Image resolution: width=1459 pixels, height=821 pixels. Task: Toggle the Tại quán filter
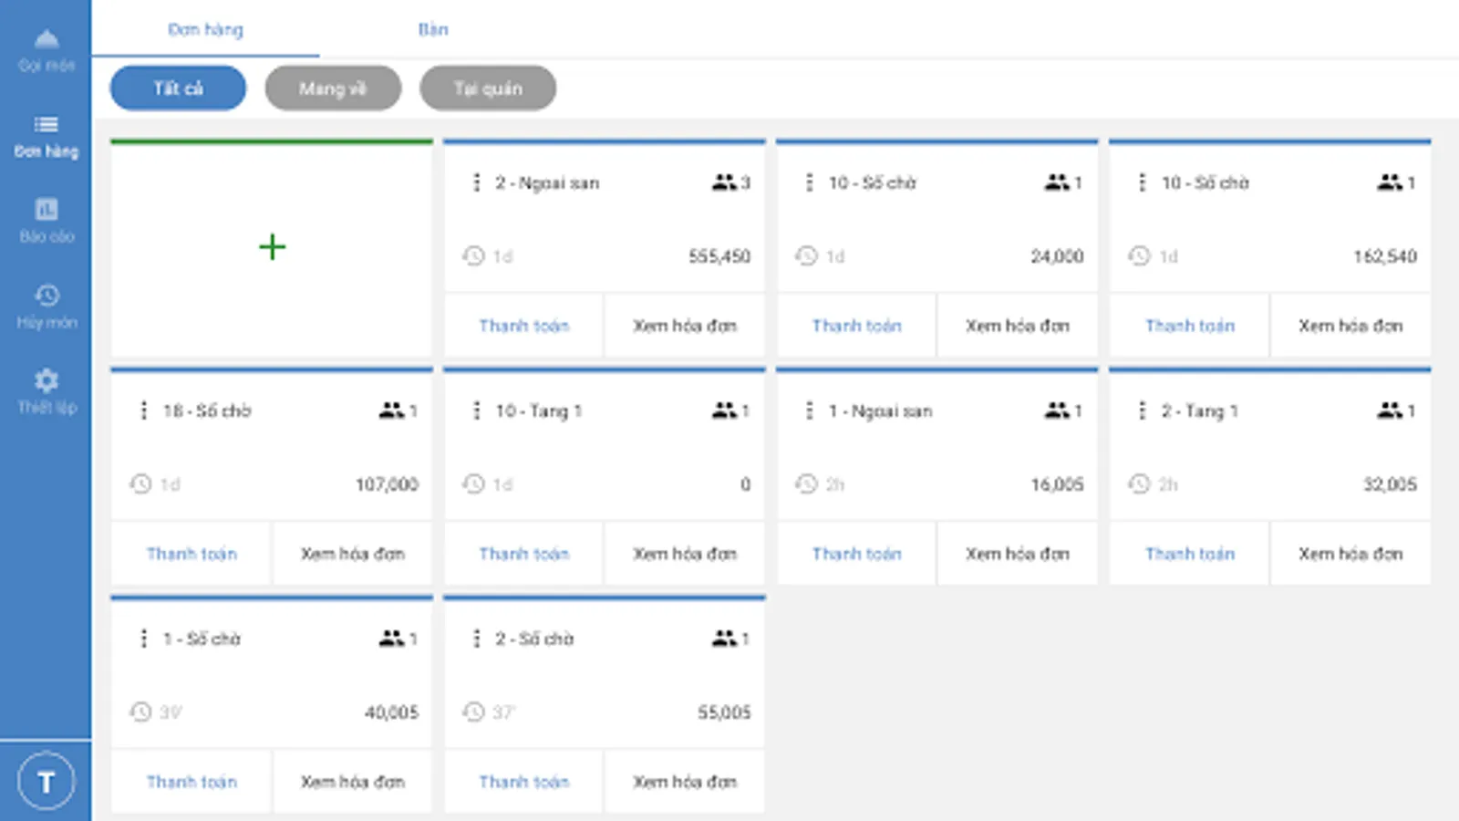pos(488,88)
